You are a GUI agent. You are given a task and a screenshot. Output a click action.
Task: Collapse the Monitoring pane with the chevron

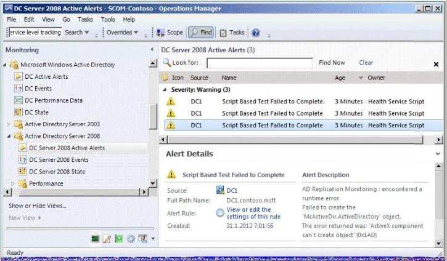[x=152, y=49]
